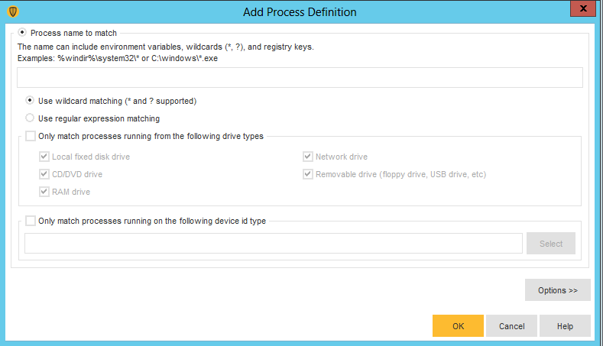Enable Only match processes from drive types

[x=31, y=136]
